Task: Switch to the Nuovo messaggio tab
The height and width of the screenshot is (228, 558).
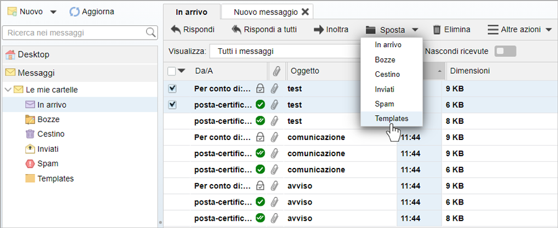Action: [265, 12]
